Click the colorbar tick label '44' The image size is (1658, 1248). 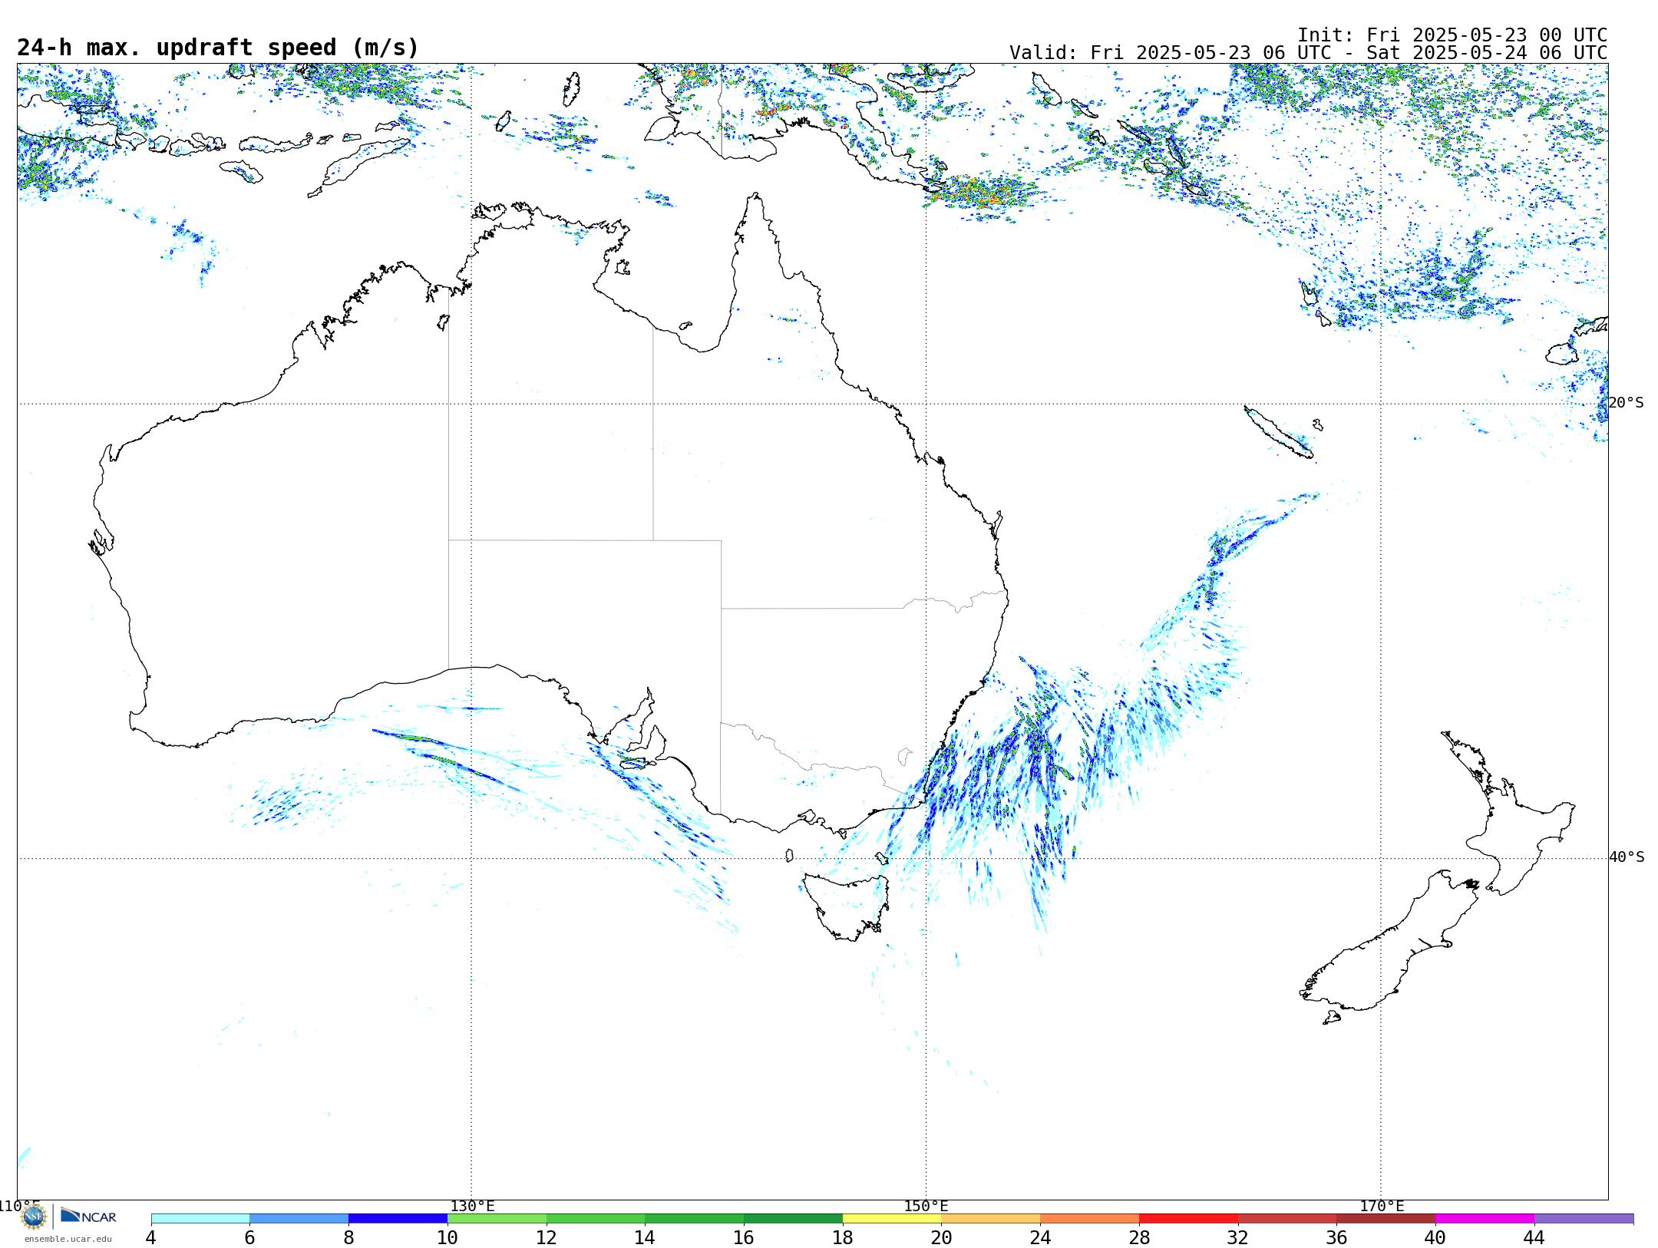[1534, 1238]
